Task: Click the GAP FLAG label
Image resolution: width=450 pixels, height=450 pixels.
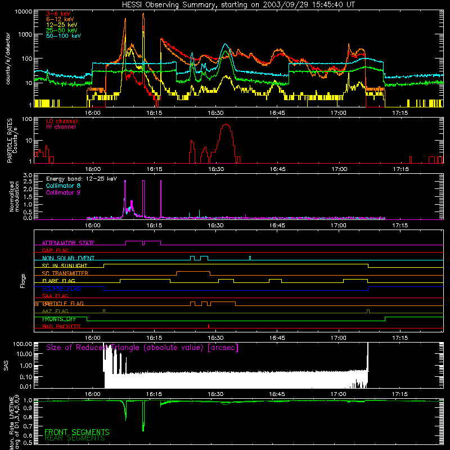Action: click(x=55, y=250)
